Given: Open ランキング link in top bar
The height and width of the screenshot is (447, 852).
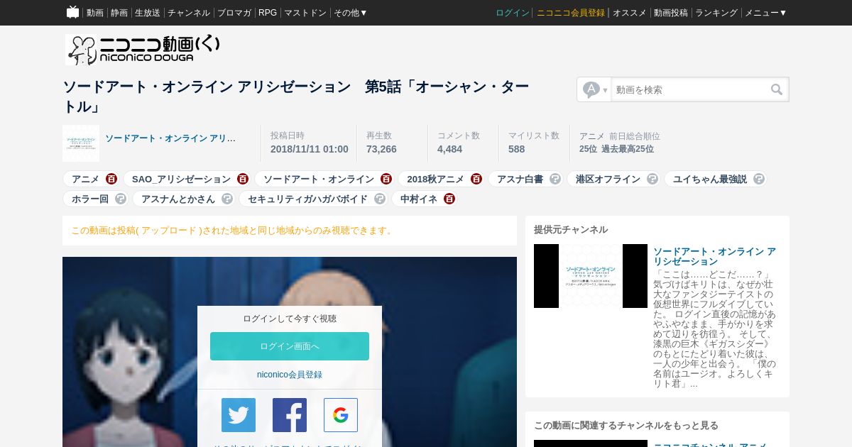Looking at the screenshot, I should click(x=716, y=13).
